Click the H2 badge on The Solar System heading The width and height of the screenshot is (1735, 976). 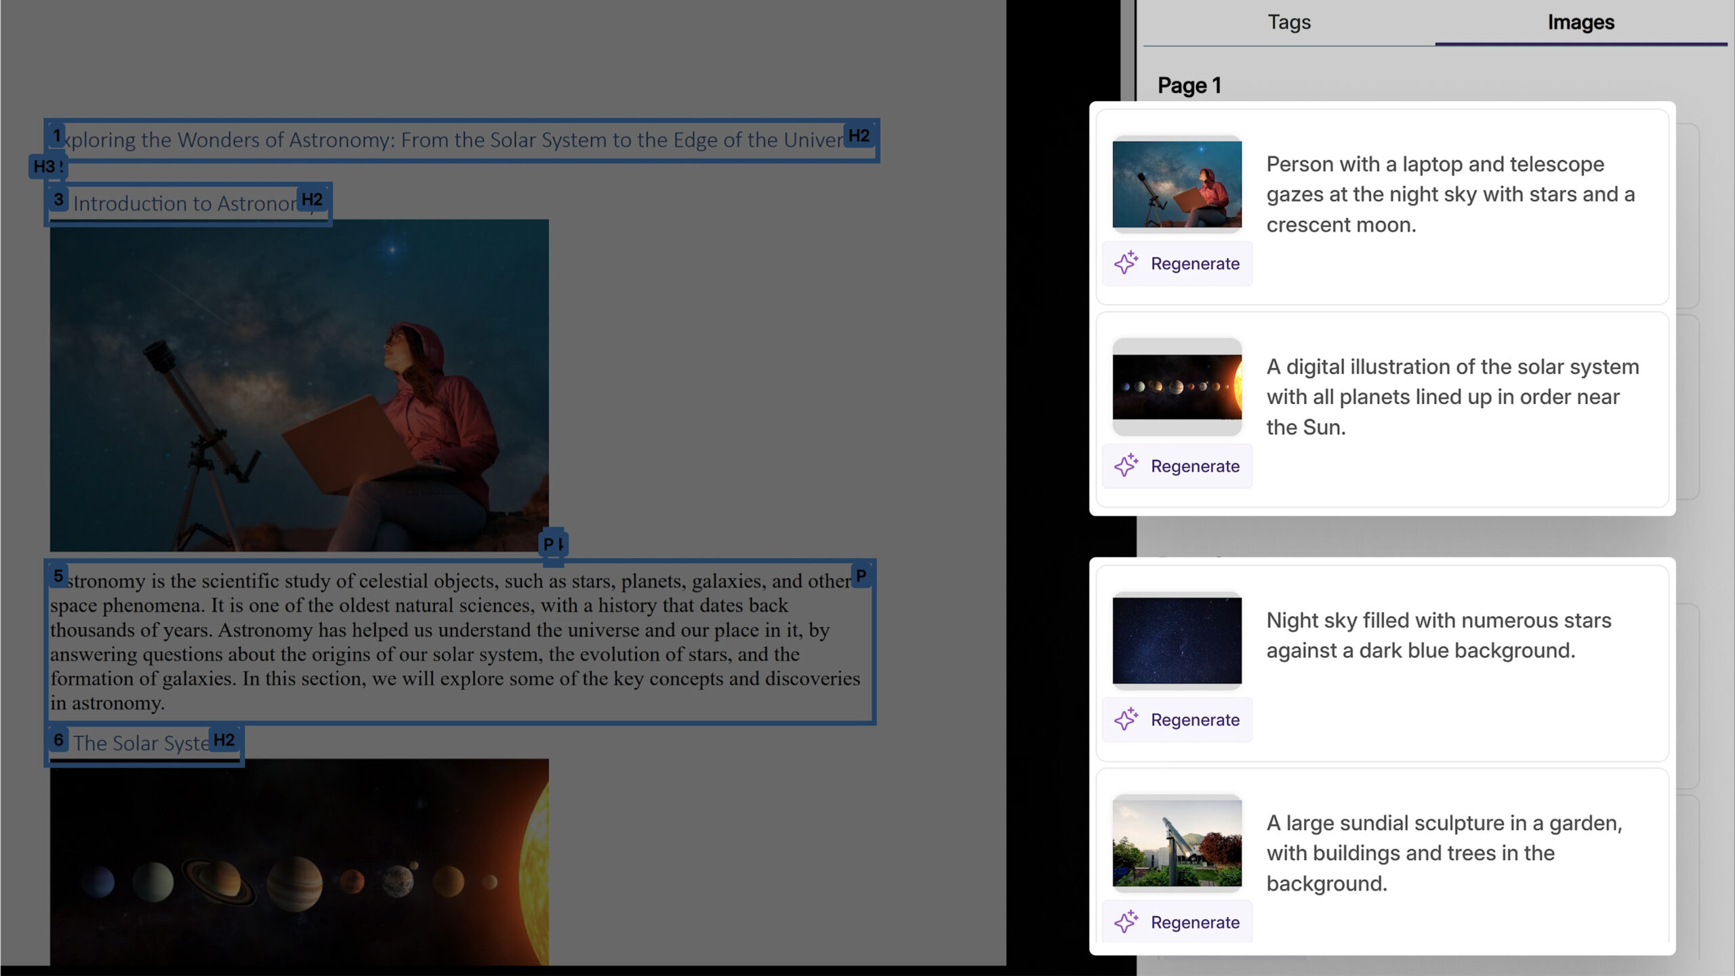click(224, 739)
